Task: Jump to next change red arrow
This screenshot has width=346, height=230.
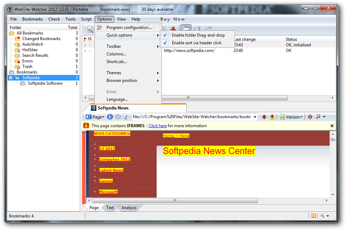Action: [x=264, y=117]
